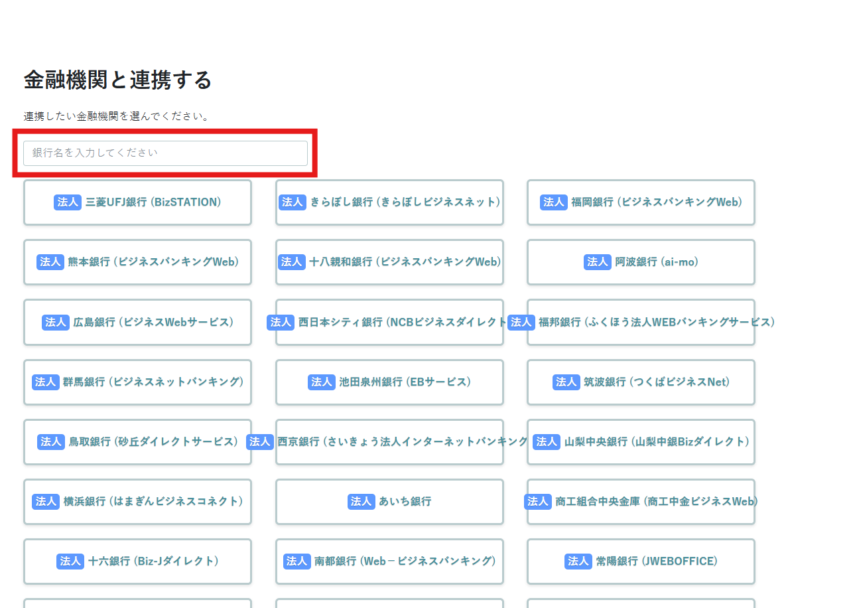
Task: Select 阿波銀行 (ai-mo)
Action: coord(641,262)
